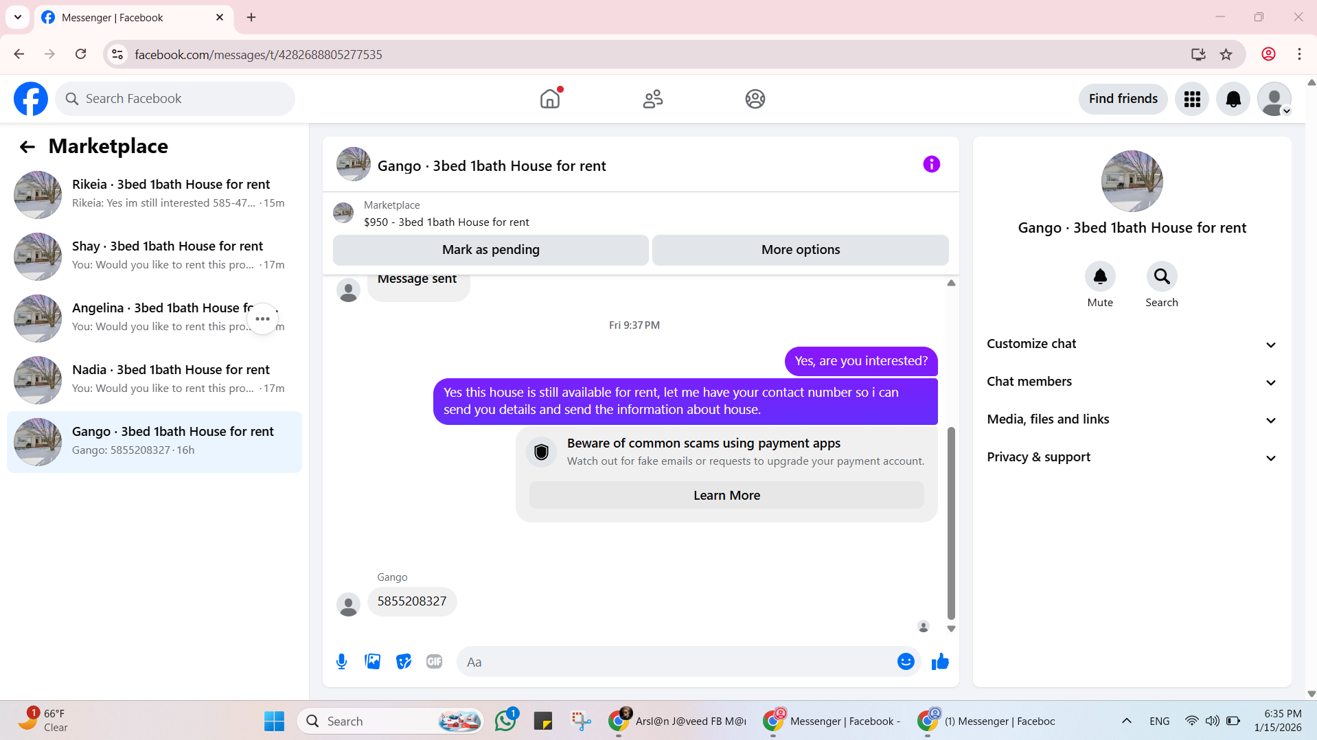Click large listing thumbnail in info panel

coord(1132,181)
